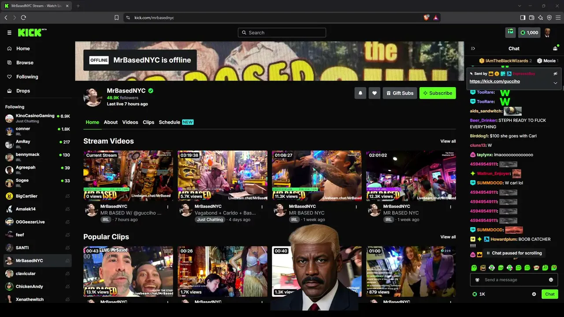Expand the pinned message chevron
The image size is (564, 317).
[555, 83]
